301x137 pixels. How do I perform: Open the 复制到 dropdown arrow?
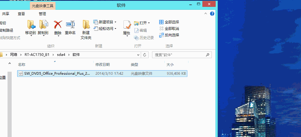(43, 36)
